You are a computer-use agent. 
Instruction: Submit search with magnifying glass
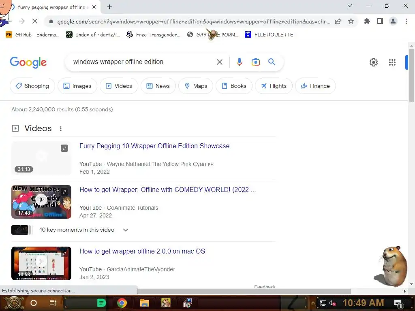point(272,62)
